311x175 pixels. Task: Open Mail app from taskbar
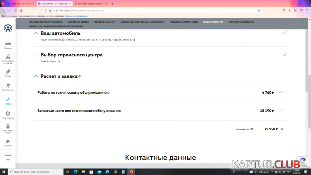[100, 172]
